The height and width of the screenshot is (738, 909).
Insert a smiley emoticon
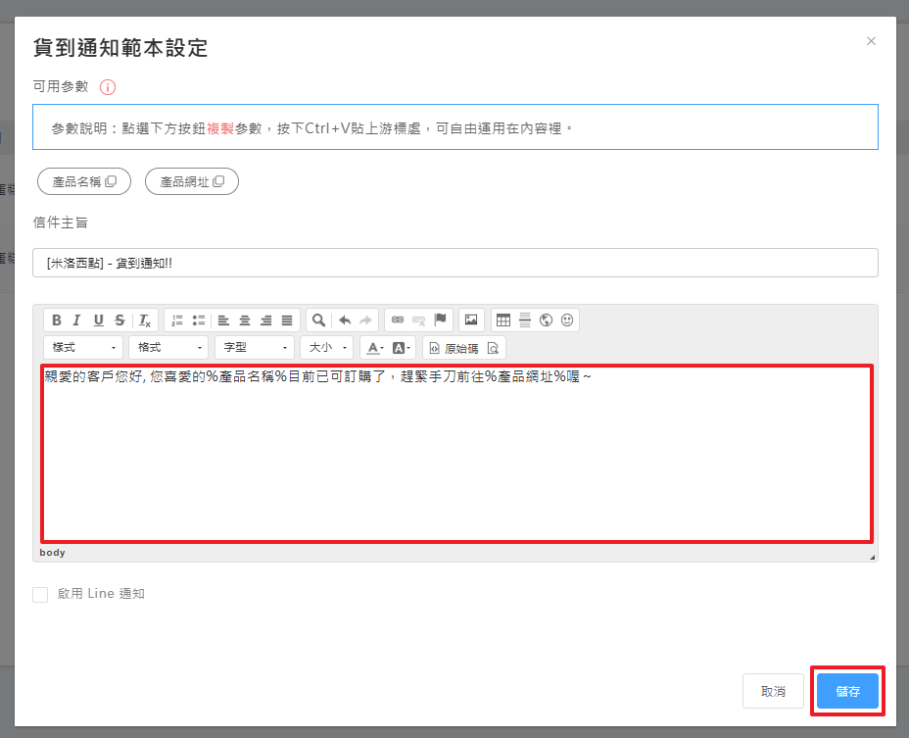[x=567, y=320]
